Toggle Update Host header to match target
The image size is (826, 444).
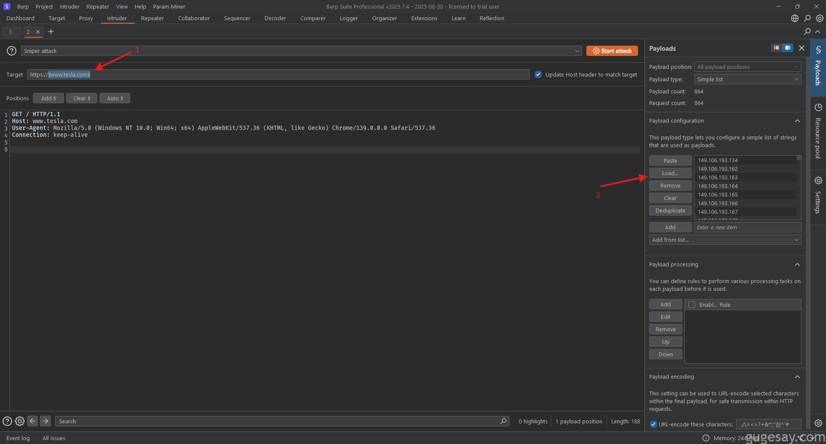[x=538, y=74]
